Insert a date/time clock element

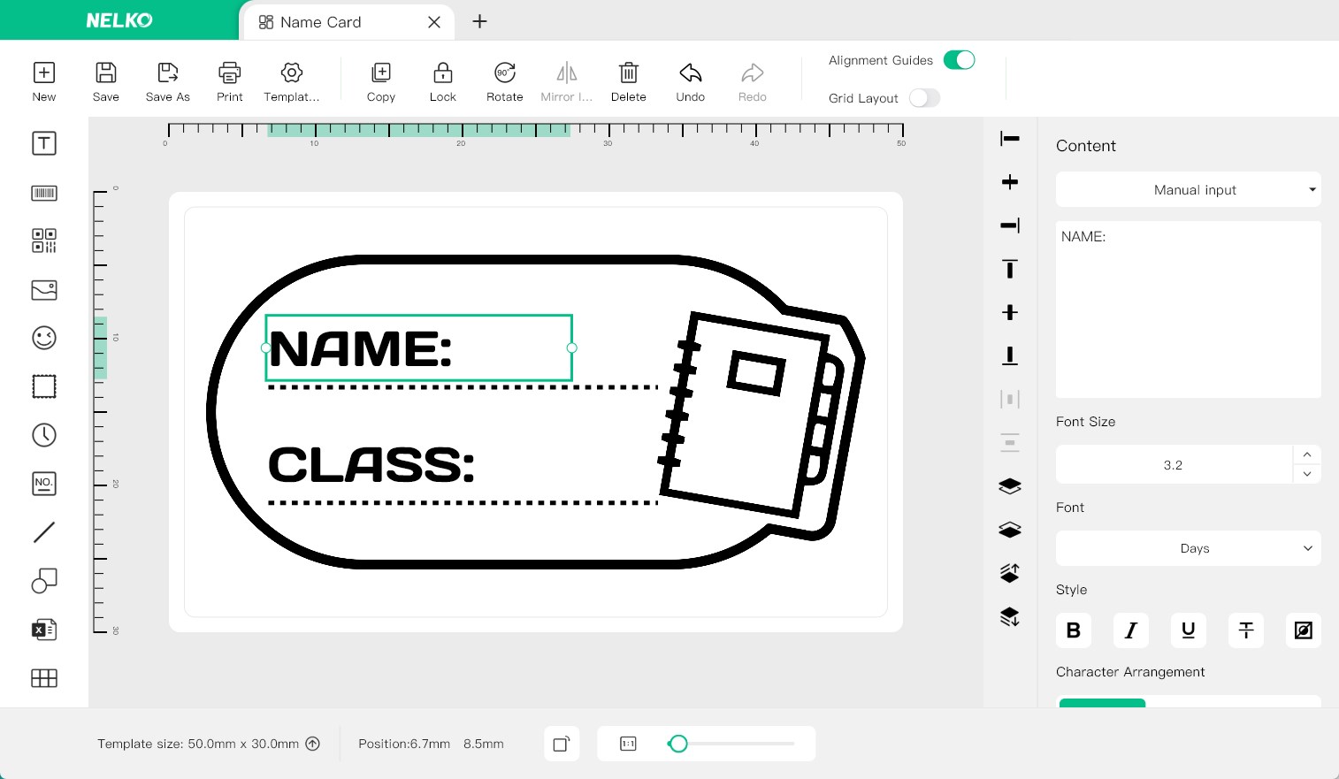click(44, 435)
